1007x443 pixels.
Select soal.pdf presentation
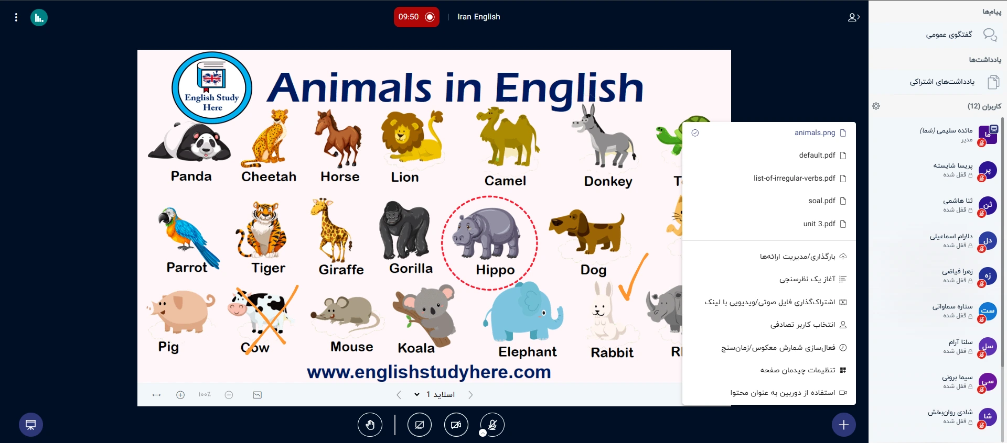click(x=769, y=201)
